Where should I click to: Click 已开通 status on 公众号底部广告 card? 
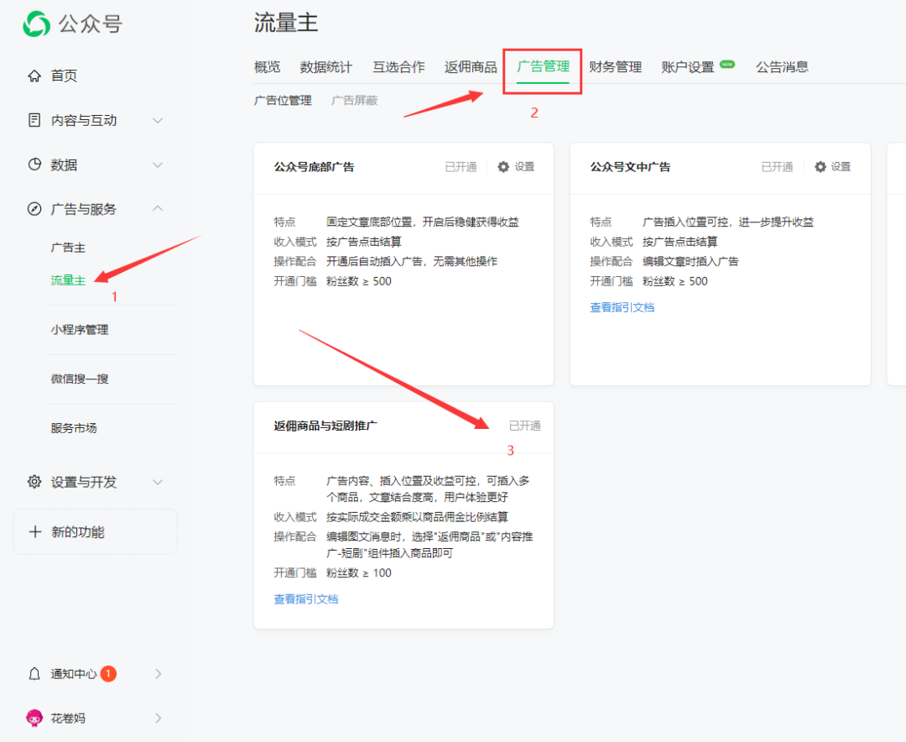coord(461,167)
